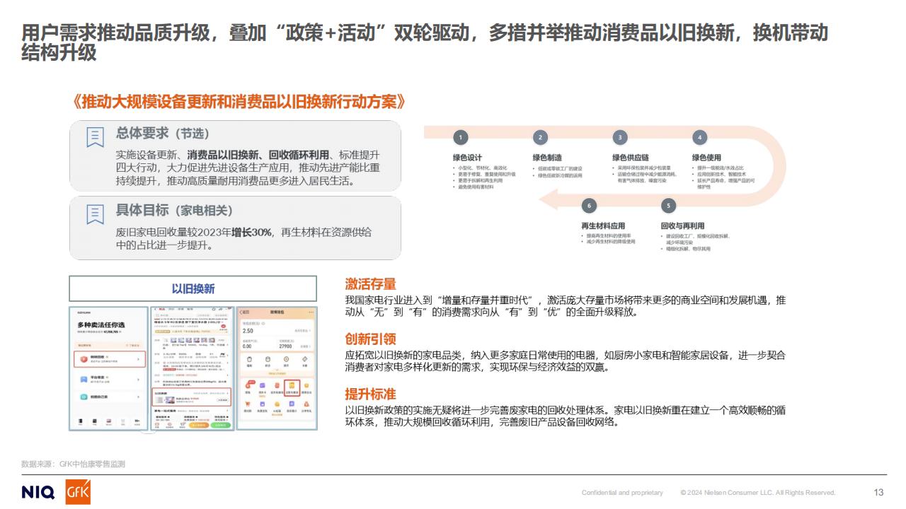Viewport: 906px width, 509px height.
Task: Click the 再生材料应用 step label
Action: (603, 226)
